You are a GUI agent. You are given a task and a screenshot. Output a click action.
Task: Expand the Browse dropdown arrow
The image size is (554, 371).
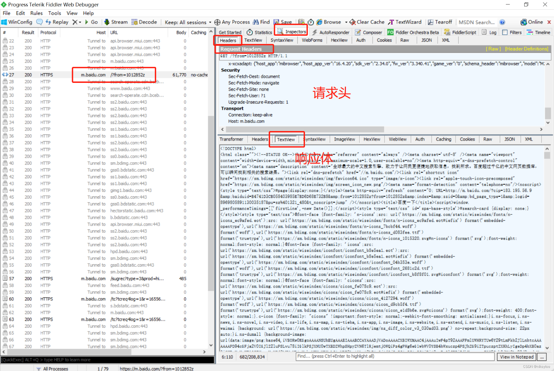point(346,22)
